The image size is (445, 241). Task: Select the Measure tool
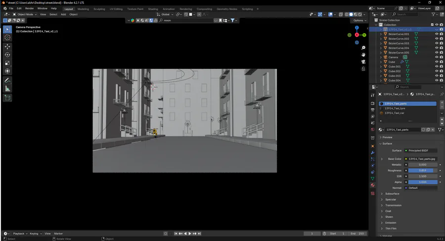click(7, 89)
